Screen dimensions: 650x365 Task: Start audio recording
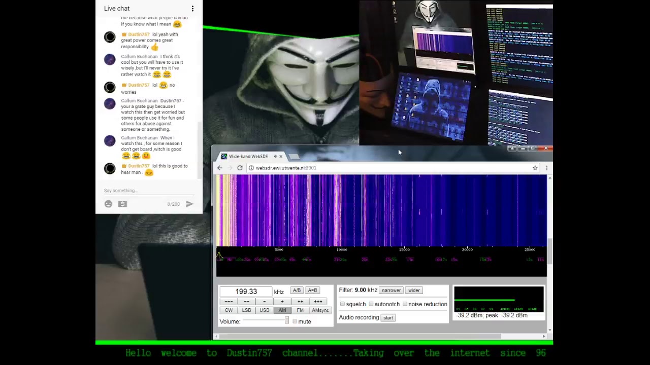(388, 318)
